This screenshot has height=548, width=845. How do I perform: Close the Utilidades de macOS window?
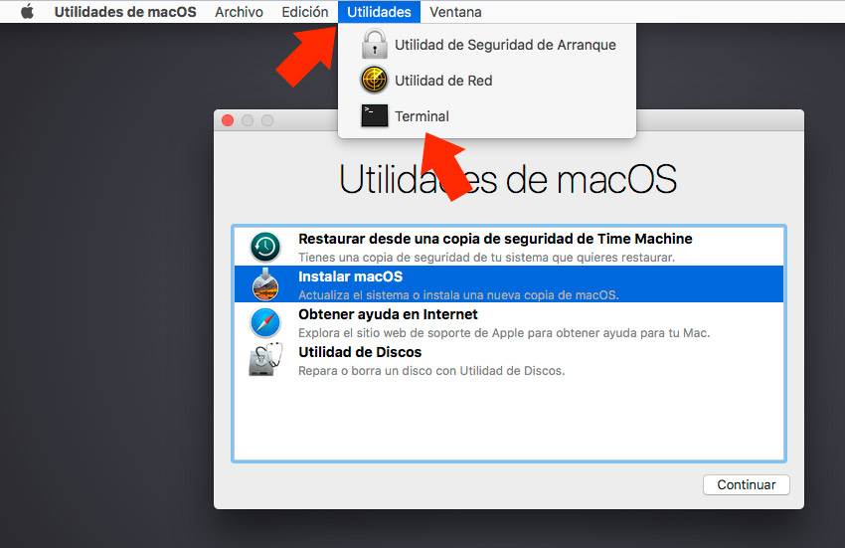click(x=228, y=120)
